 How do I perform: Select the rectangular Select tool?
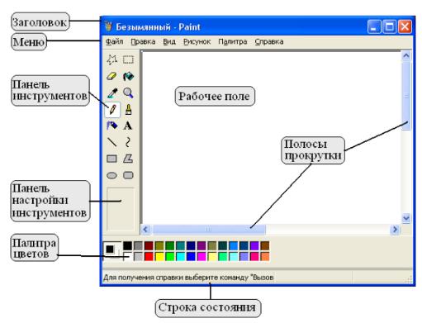click(128, 59)
